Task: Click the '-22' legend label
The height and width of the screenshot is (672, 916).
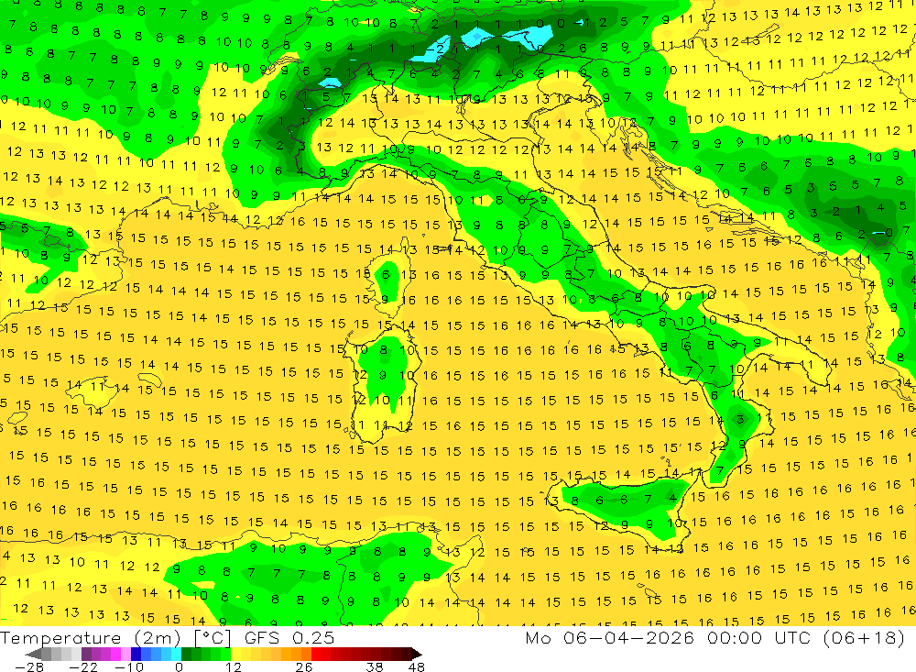Action: (x=83, y=667)
